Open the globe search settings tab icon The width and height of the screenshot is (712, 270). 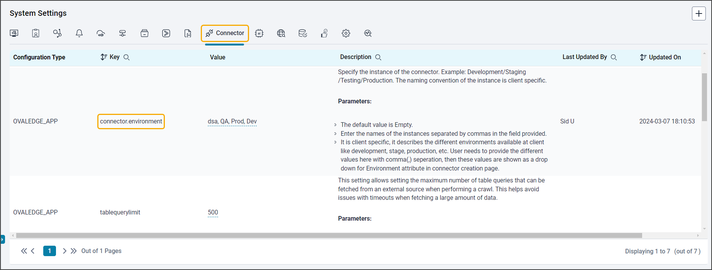pyautogui.click(x=281, y=33)
